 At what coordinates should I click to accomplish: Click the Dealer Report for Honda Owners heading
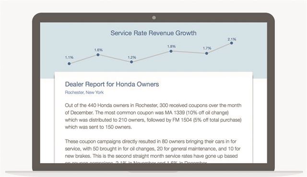(x=112, y=84)
